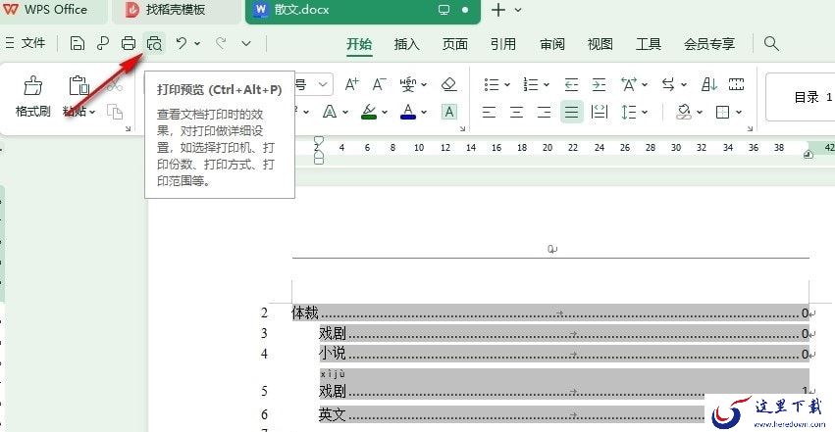Expand the Paste options dropdown

coord(92,112)
